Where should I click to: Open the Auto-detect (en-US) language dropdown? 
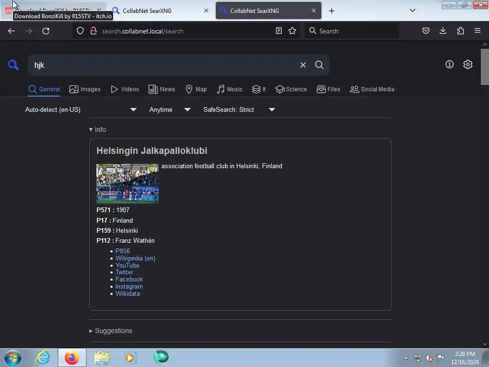81,109
